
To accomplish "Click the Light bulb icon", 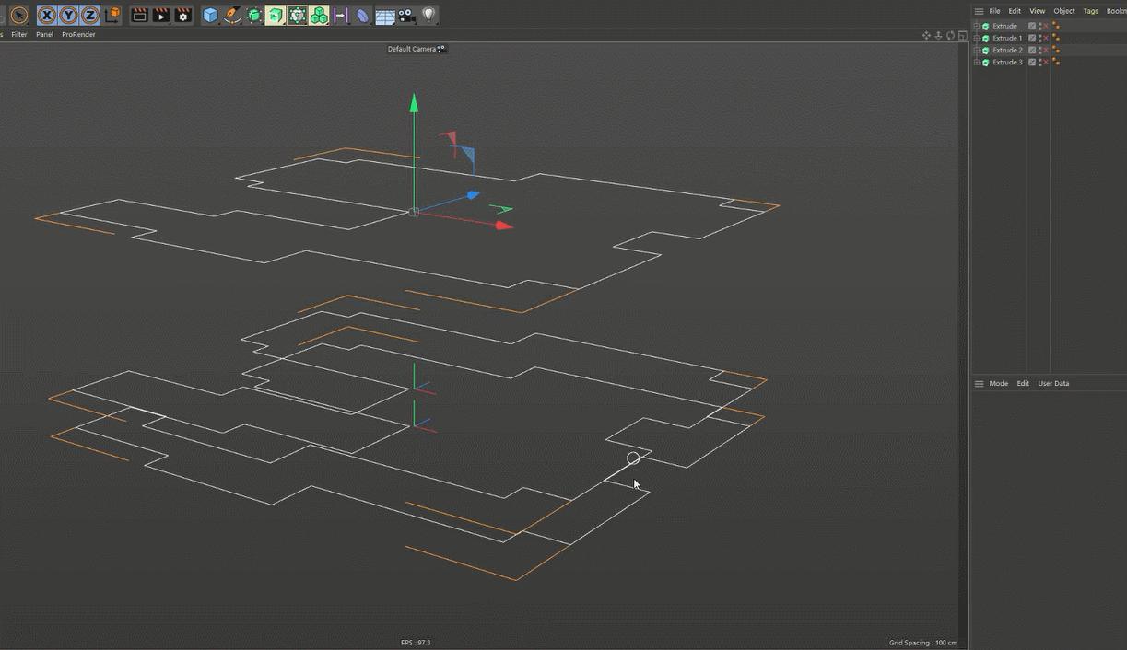I will (428, 15).
